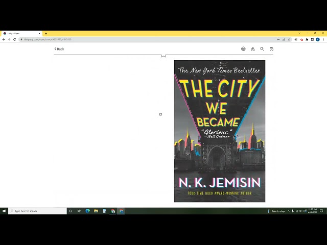The image size is (327, 245).
Task: Go back using the Libby Back link
Action: (59, 49)
